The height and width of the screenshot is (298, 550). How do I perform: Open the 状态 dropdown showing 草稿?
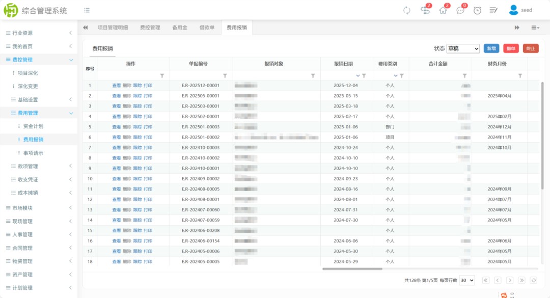[x=463, y=48]
